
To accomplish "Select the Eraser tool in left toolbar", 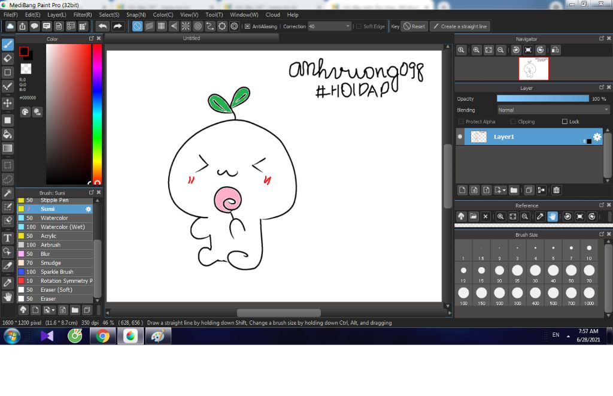I will click(x=7, y=58).
